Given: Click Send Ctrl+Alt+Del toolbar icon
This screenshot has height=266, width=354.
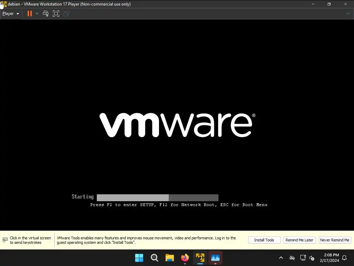Looking at the screenshot, I should click(46, 14).
